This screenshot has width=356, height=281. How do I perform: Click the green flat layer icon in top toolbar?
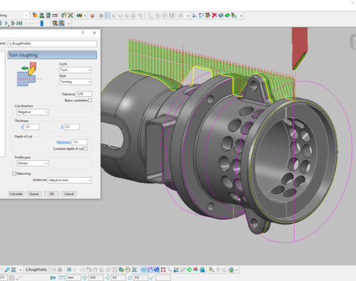227,15
